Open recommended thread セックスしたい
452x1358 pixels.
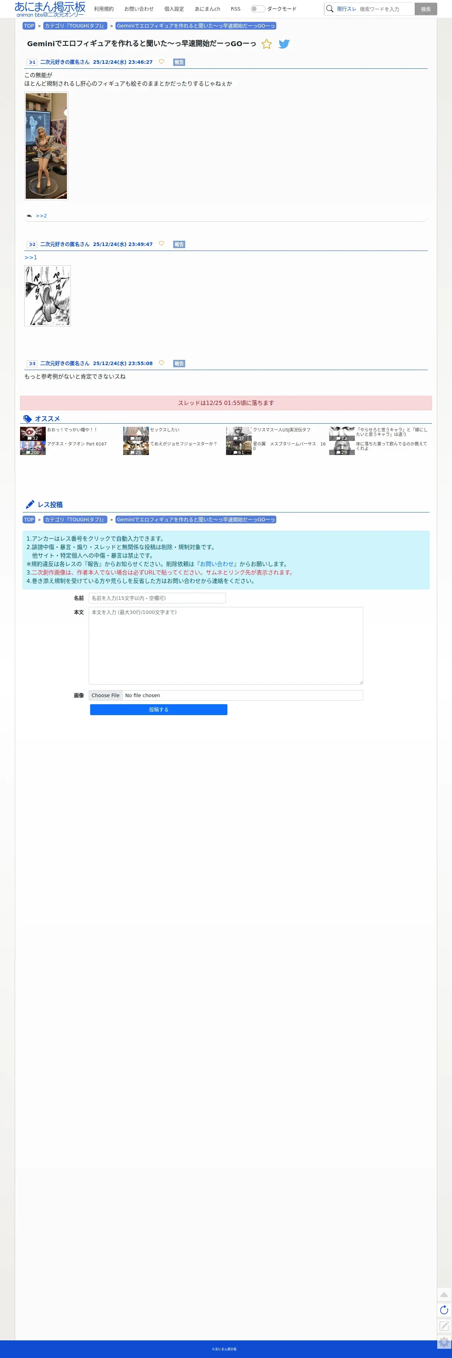coord(165,430)
